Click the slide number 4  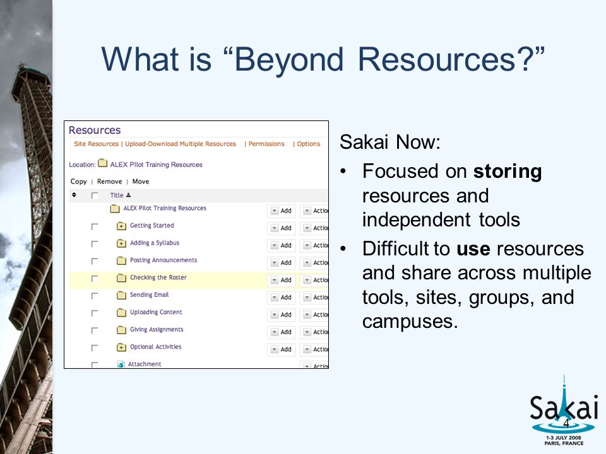566,423
